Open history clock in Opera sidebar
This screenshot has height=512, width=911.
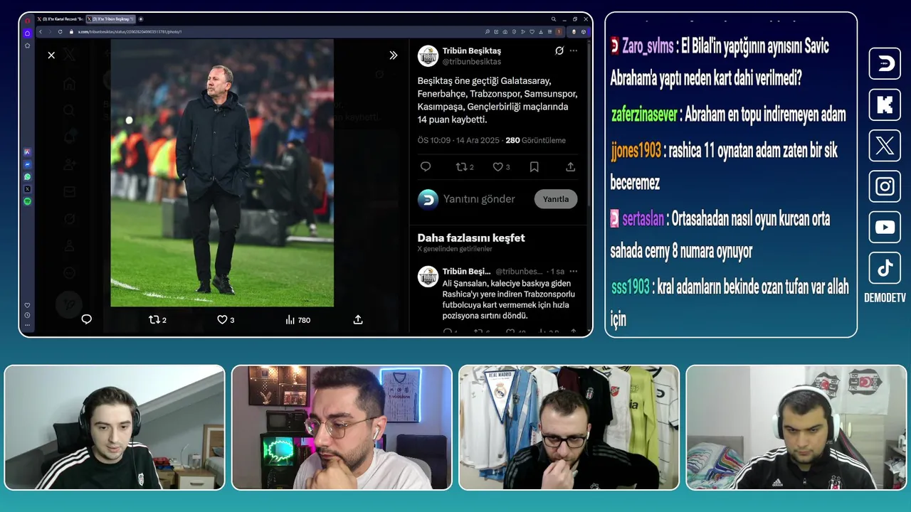tap(27, 315)
